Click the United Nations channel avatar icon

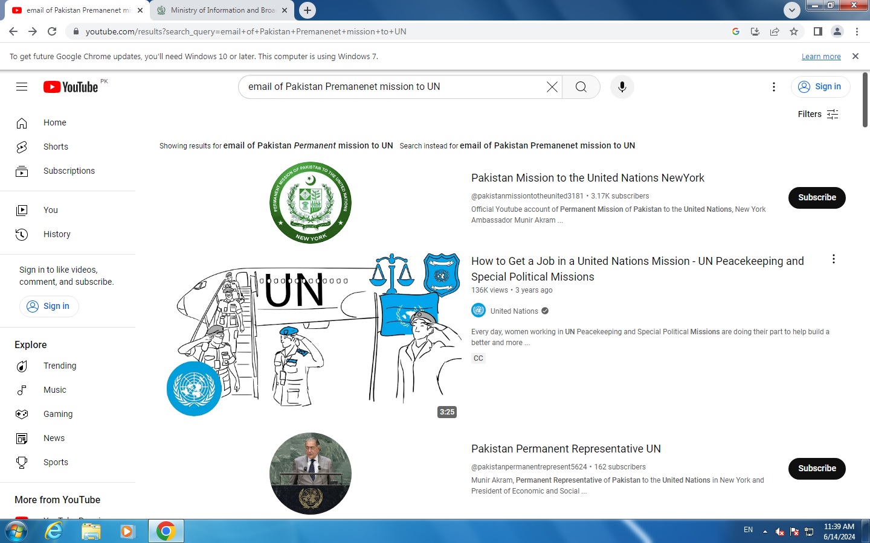(478, 311)
